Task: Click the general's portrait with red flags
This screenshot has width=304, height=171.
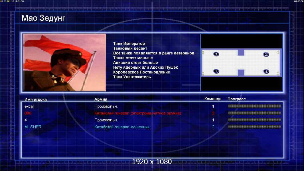Action: [64, 62]
